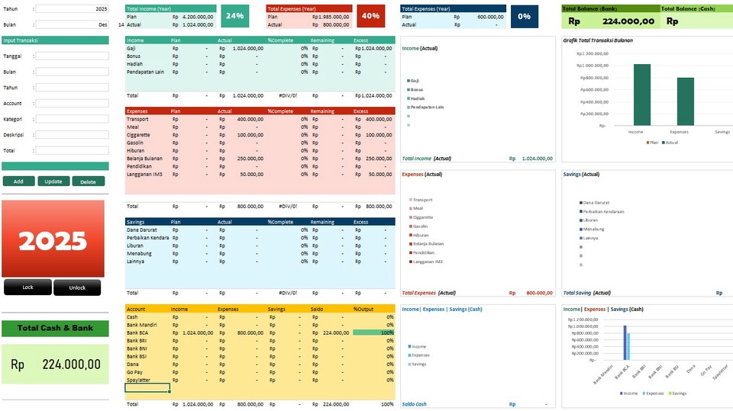Screen dimensions: 733x411
Task: Focus the Deskripsi input field
Action: (x=72, y=135)
